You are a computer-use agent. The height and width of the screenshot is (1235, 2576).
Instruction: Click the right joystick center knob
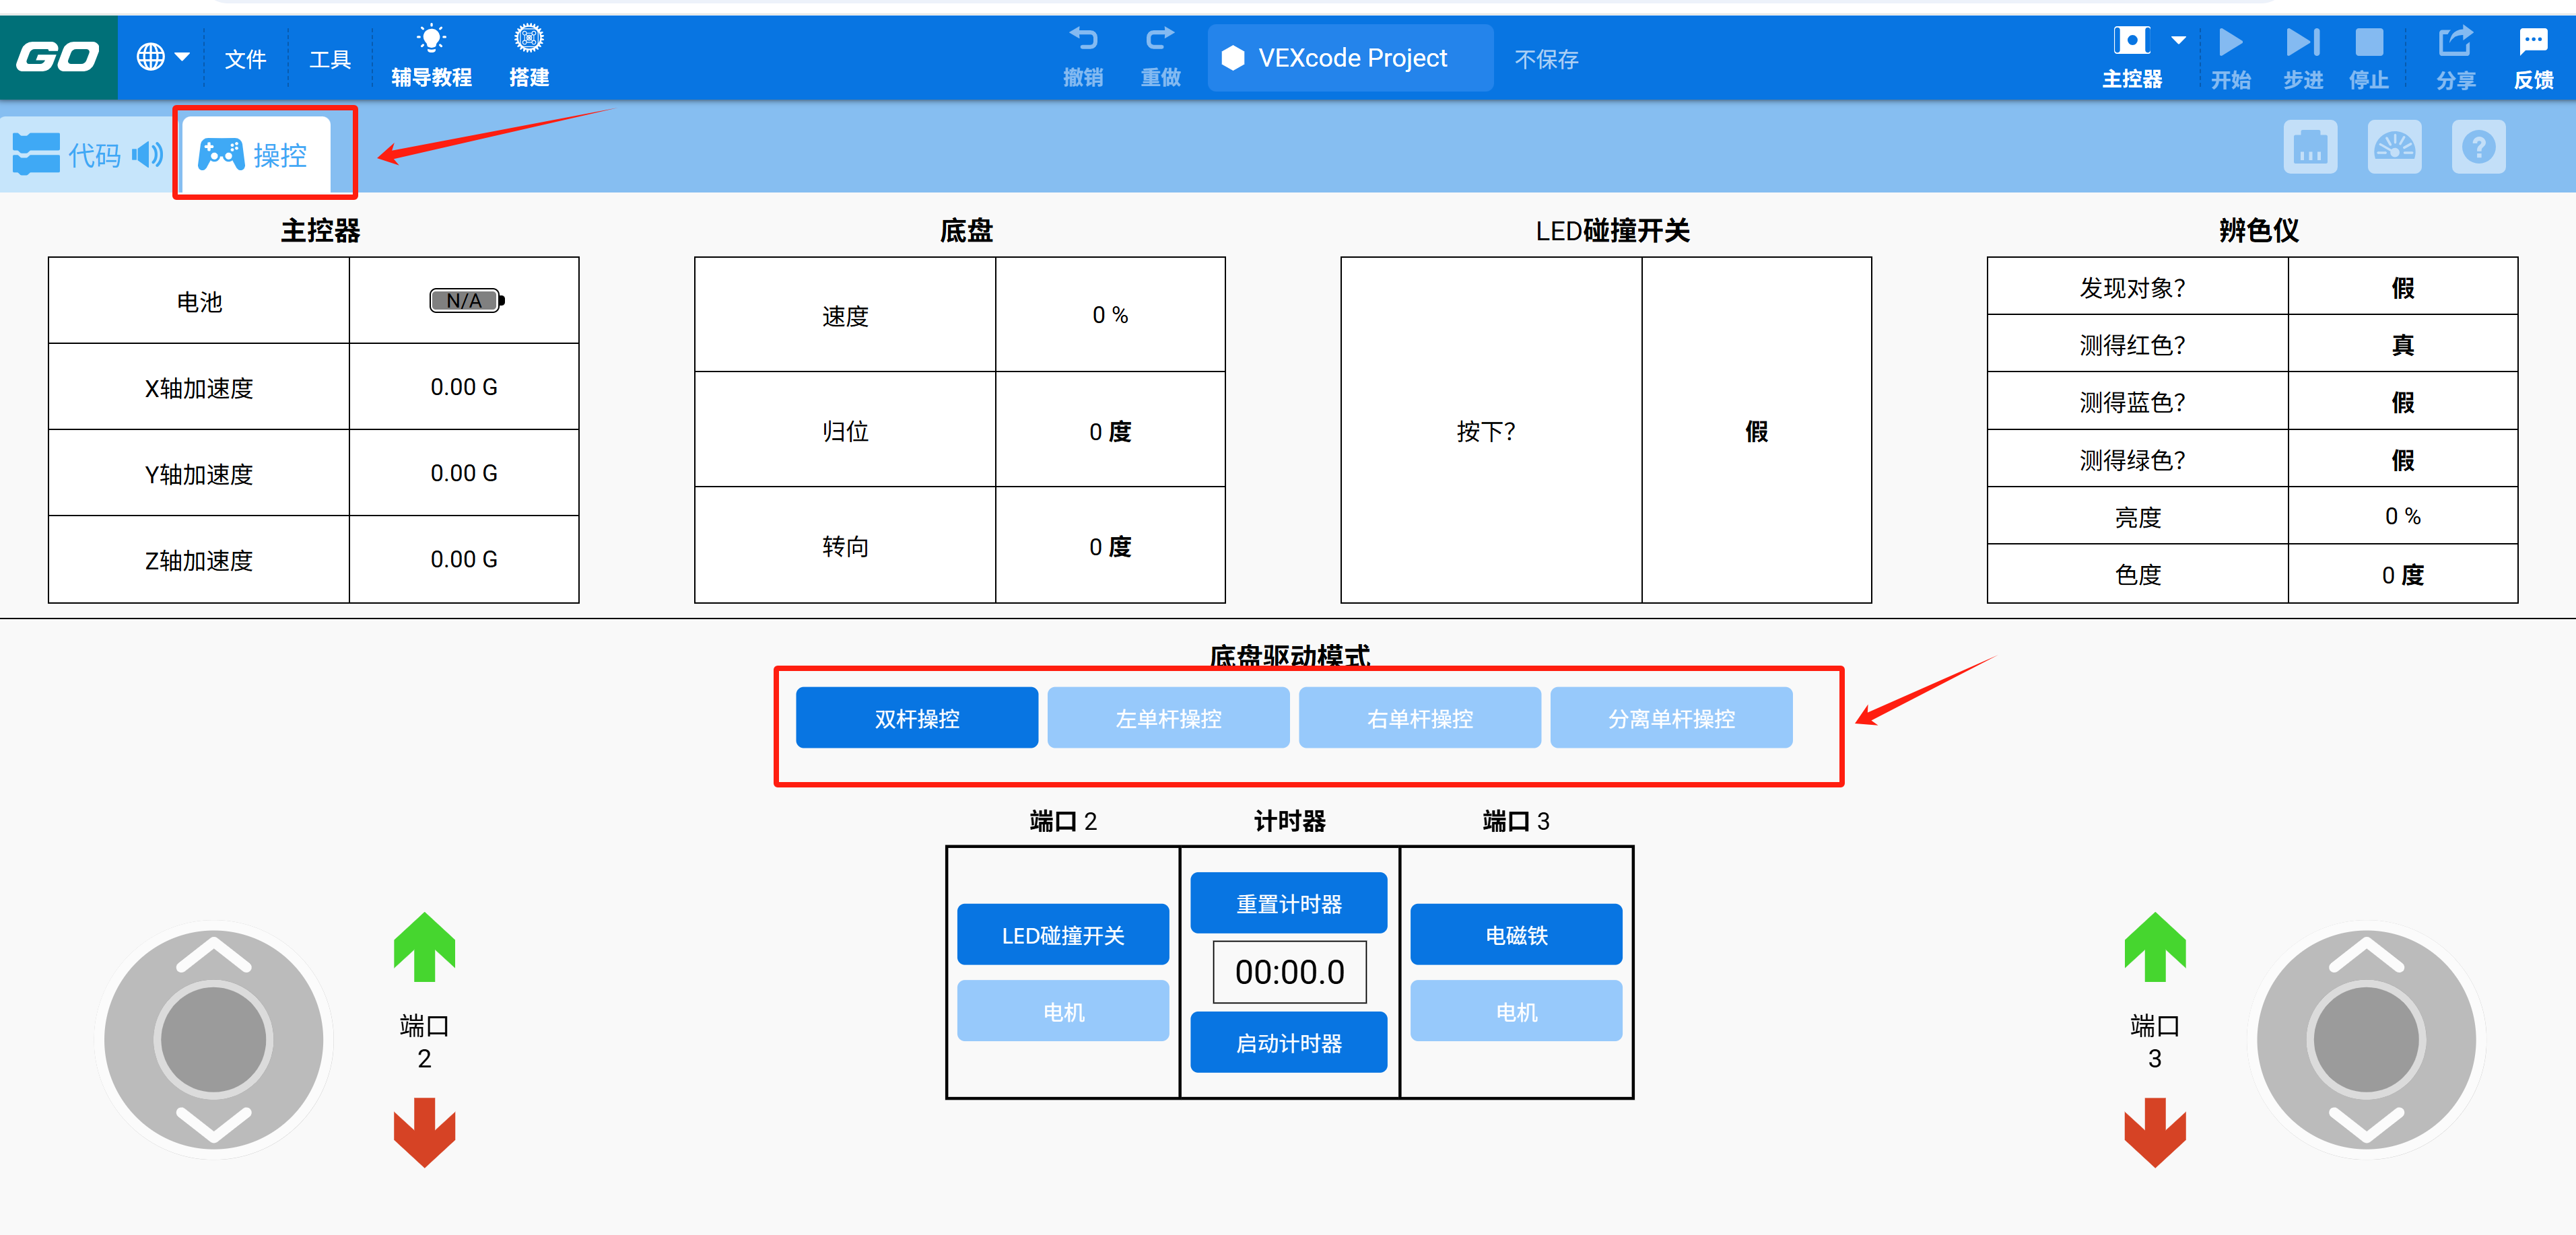2365,1039
